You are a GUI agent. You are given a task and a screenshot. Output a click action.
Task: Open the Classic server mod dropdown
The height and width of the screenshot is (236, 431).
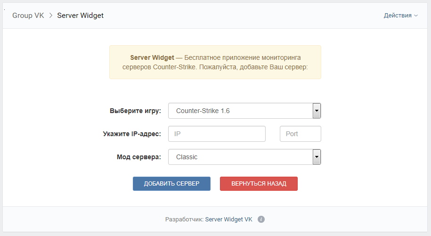coord(244,157)
